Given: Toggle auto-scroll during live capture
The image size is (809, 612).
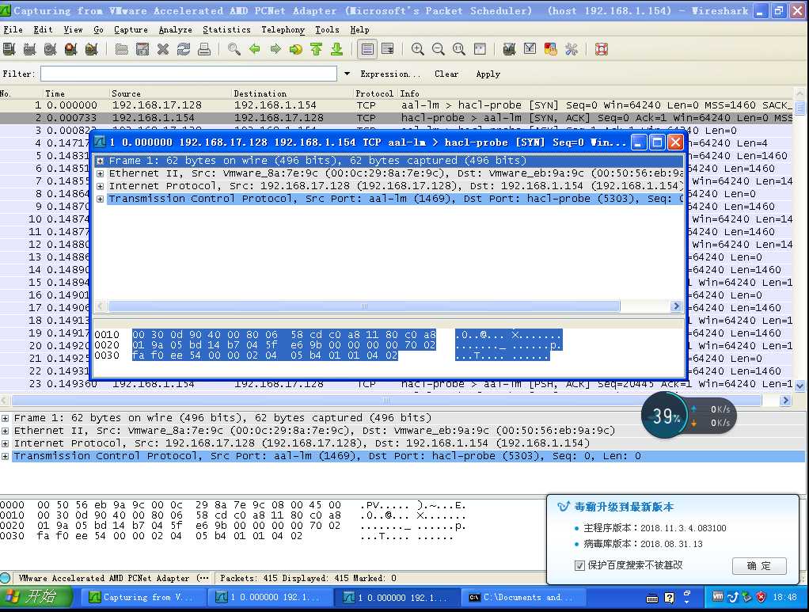Looking at the screenshot, I should click(387, 49).
